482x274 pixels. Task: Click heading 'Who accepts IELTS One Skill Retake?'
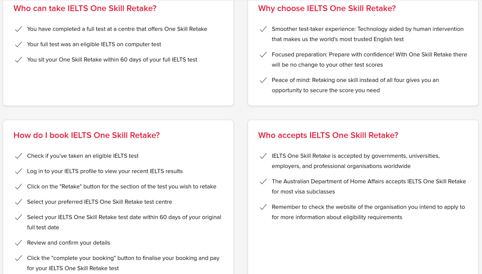328,135
